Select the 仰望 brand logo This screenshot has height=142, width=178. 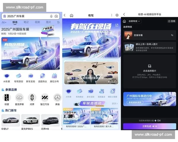pos(7,97)
